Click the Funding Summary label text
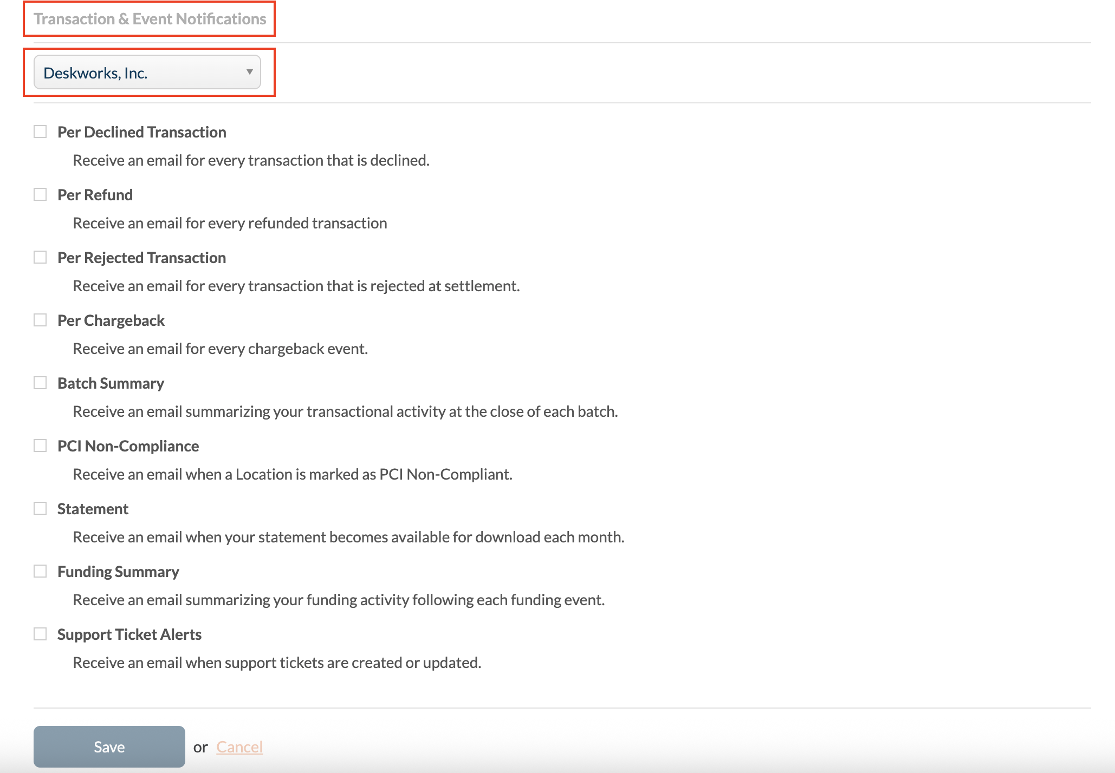1115x773 pixels. [x=118, y=572]
